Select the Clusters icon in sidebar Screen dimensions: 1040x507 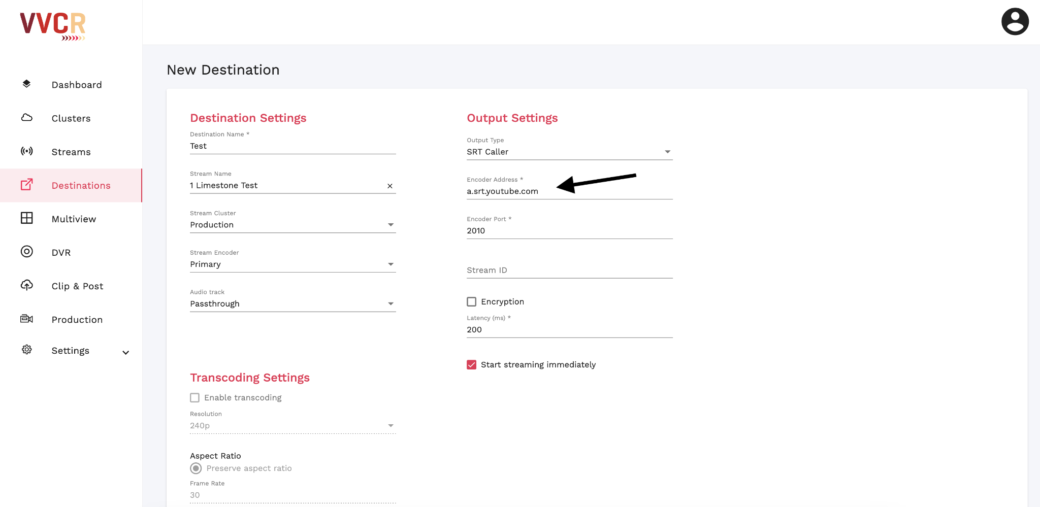point(26,118)
